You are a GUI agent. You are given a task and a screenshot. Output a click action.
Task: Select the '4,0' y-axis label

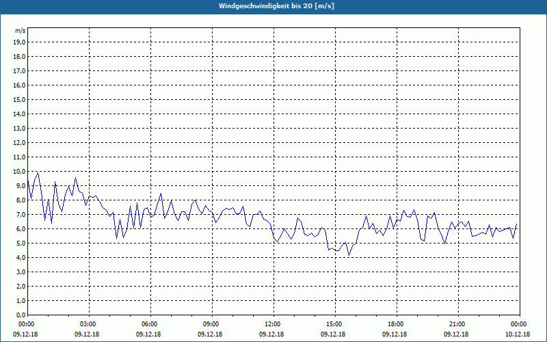click(21, 258)
